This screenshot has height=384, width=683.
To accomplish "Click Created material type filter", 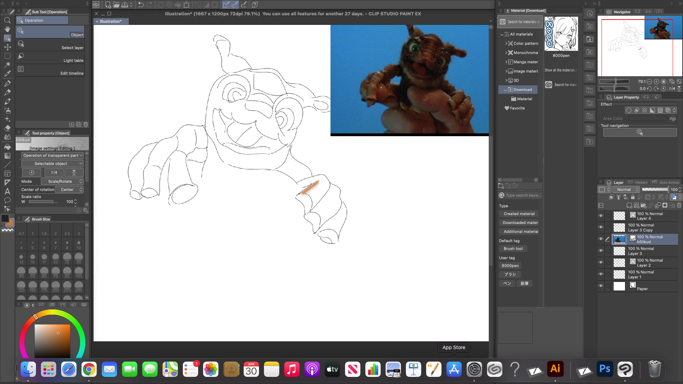I will tap(519, 214).
